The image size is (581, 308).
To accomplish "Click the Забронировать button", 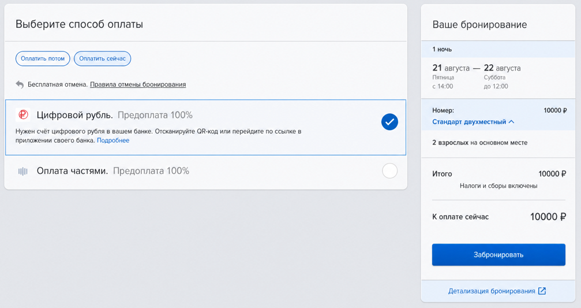I will point(498,255).
